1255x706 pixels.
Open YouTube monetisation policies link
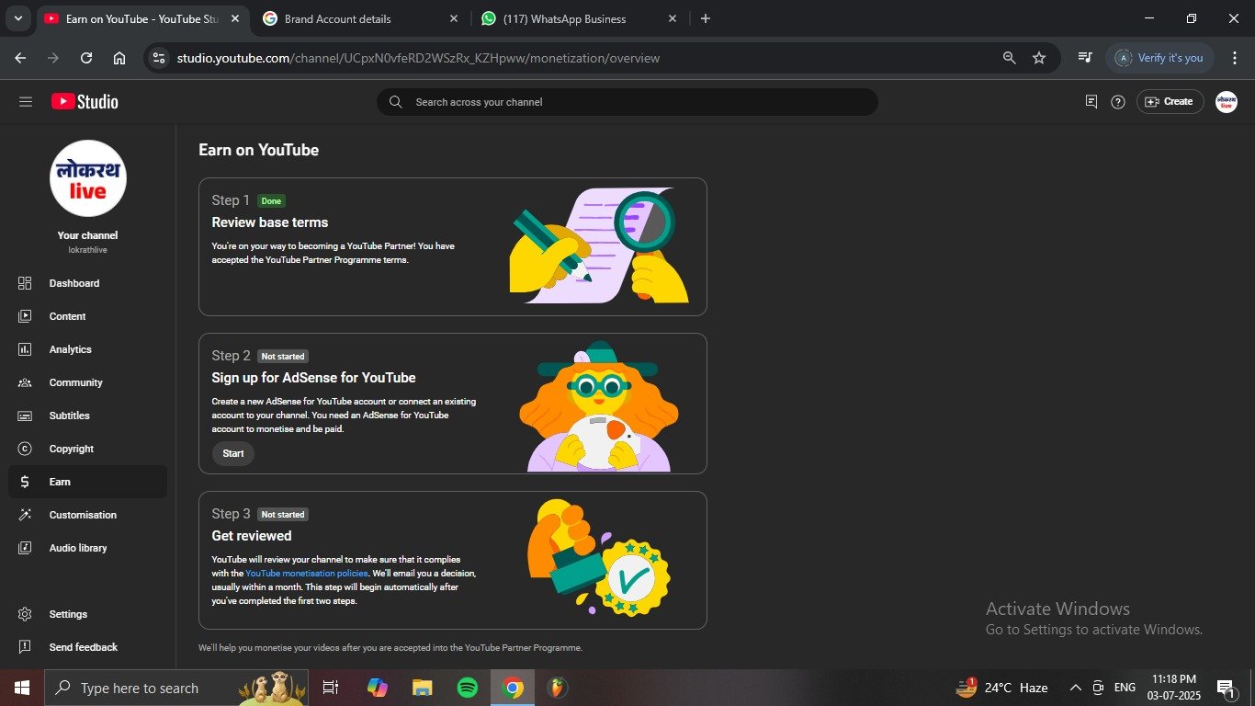[307, 574]
